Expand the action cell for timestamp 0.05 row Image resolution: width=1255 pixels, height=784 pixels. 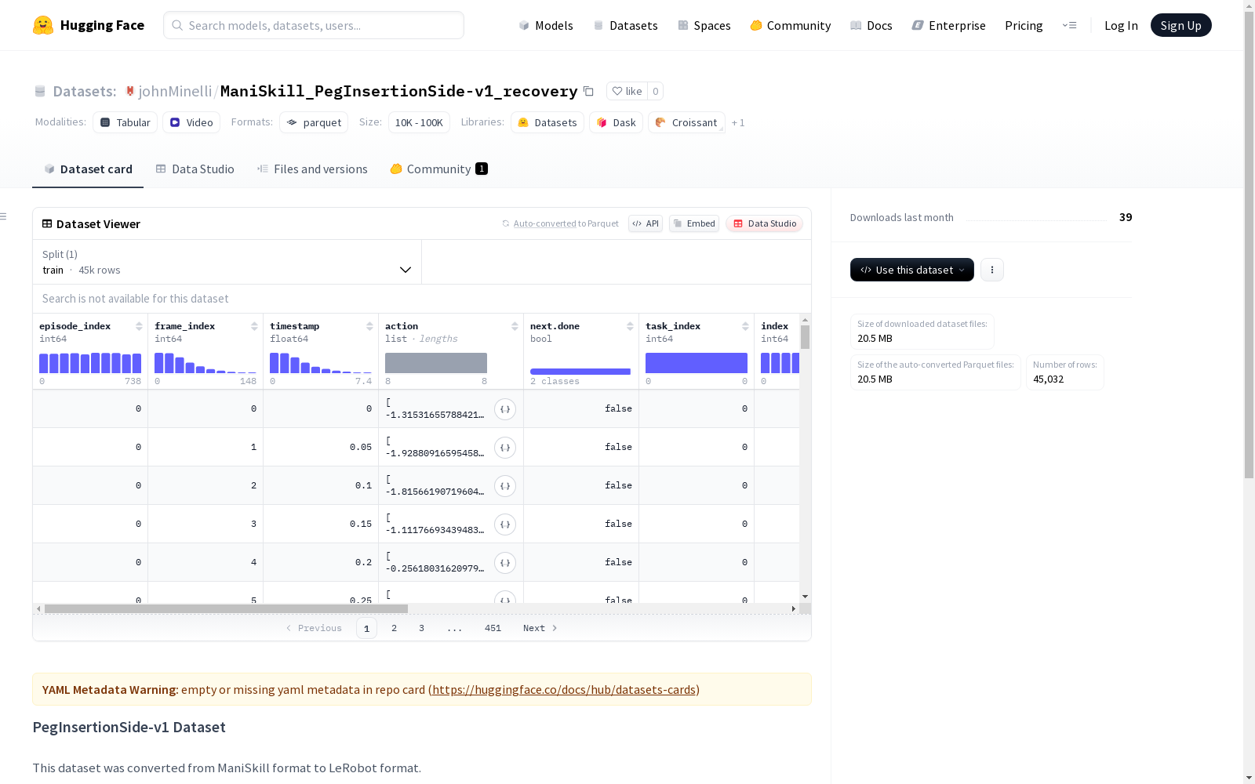click(x=505, y=448)
